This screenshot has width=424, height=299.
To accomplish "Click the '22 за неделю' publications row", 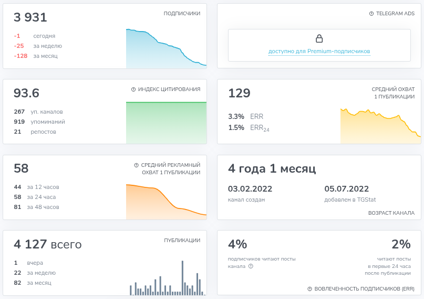I will 35,273.
